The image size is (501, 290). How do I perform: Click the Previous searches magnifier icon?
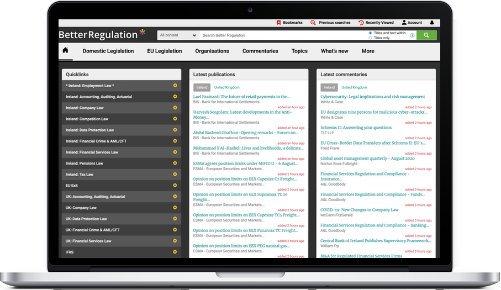pyautogui.click(x=313, y=23)
